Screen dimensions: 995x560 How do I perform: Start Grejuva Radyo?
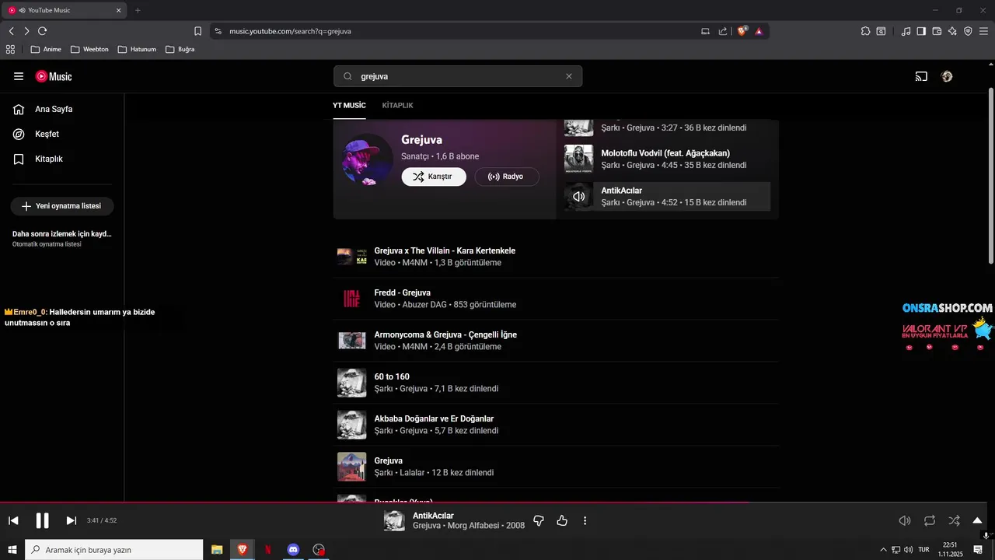pos(506,177)
